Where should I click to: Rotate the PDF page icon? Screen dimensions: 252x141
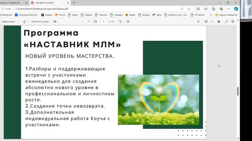(120, 22)
